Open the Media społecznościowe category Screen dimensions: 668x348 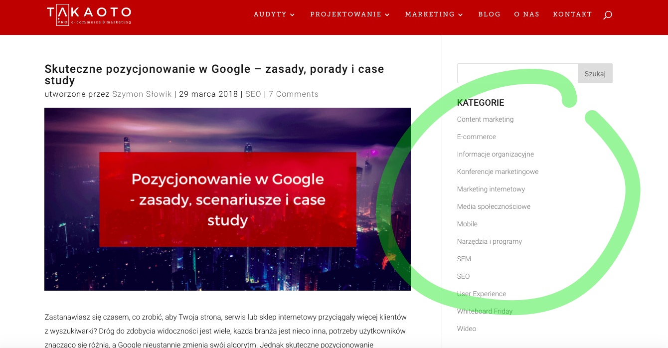click(494, 206)
